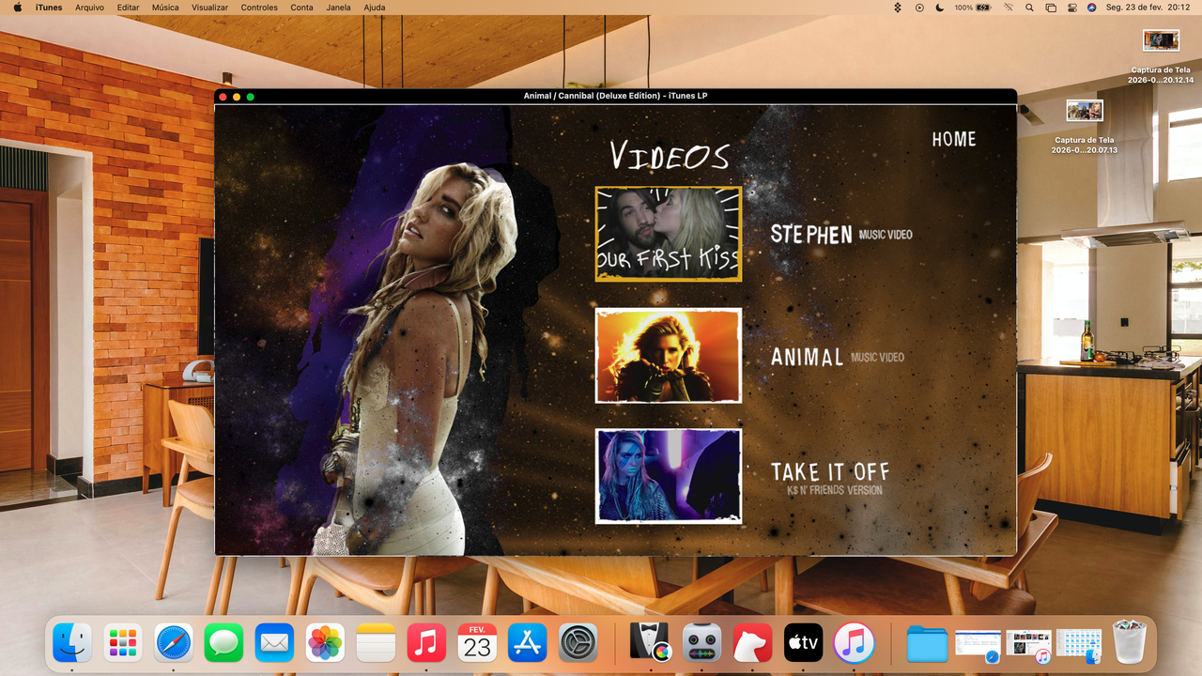Select desktop screenshot file ending 20.07.13
The image size is (1202, 676).
1085,127
